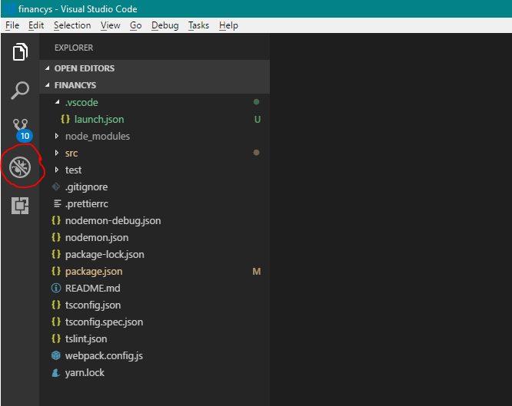
Task: Open the tsconfig.spec.json file
Action: [104, 322]
